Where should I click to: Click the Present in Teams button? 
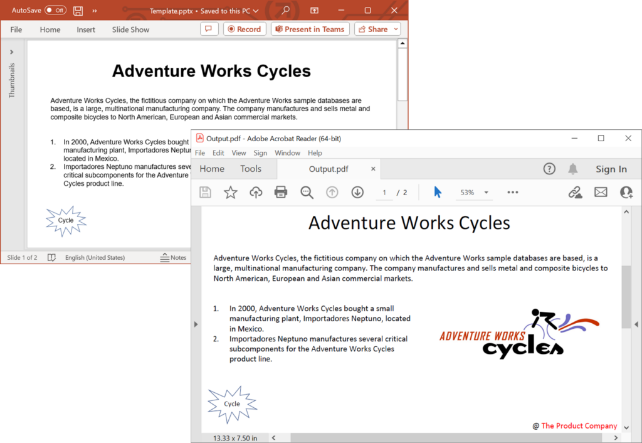[310, 29]
